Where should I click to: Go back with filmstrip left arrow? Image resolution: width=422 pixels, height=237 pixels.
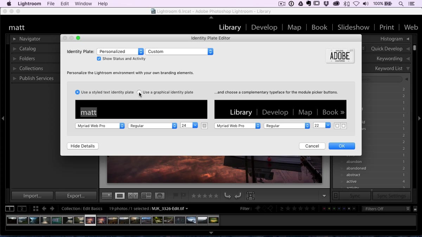[x=44, y=209]
